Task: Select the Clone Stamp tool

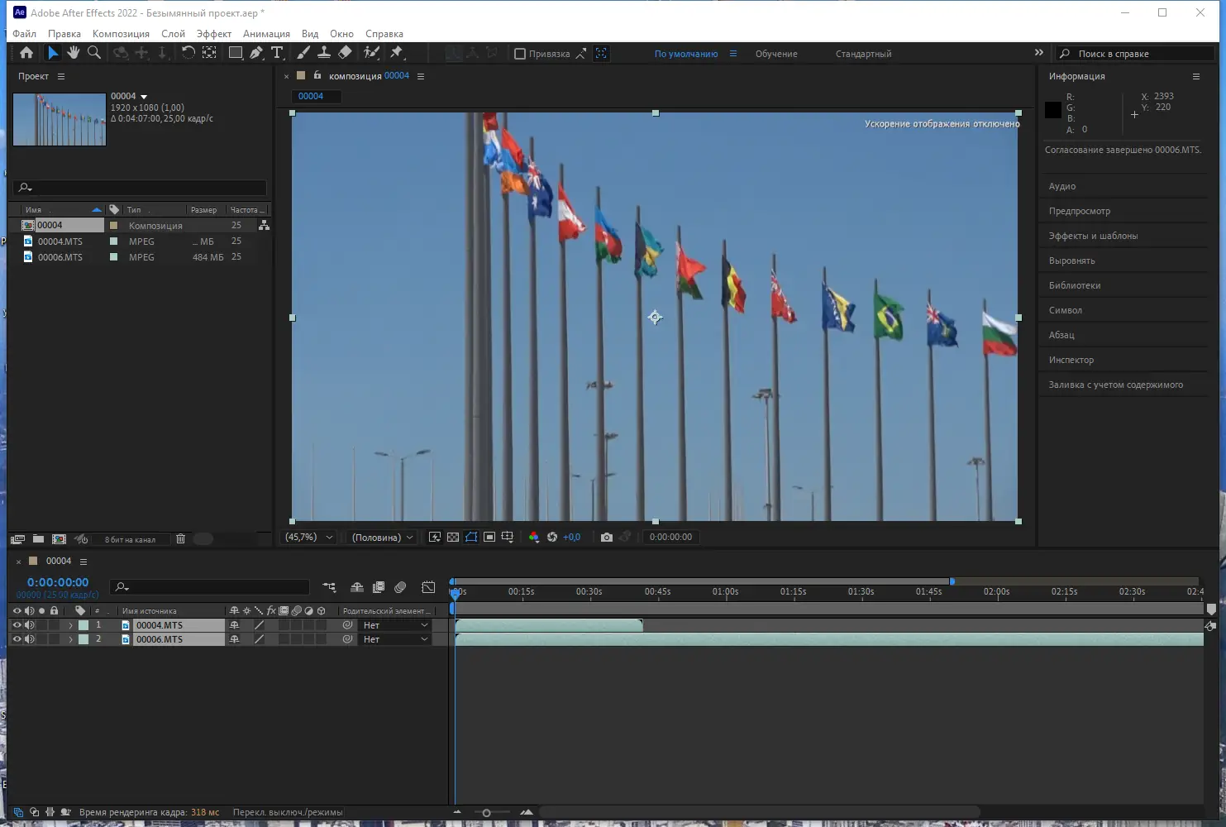Action: tap(324, 52)
